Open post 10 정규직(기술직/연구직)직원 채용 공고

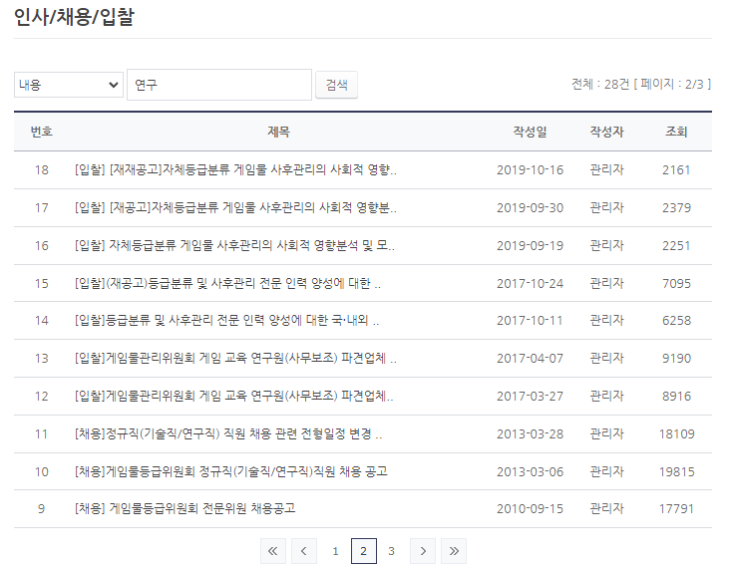(x=231, y=471)
